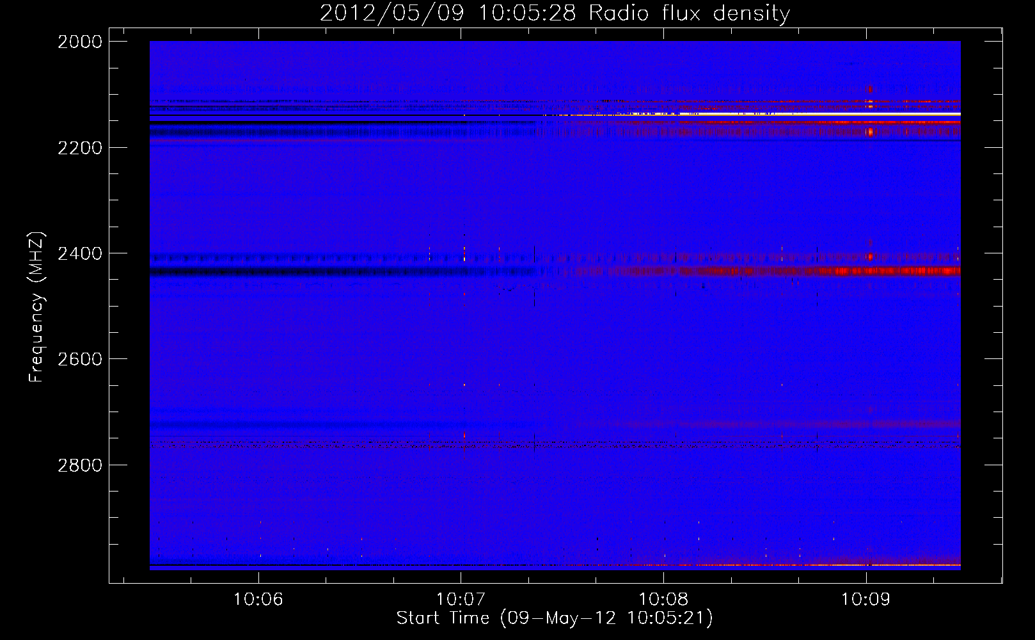Select the 2200 frequency tick label
1035x640 pixels.
click(80, 148)
